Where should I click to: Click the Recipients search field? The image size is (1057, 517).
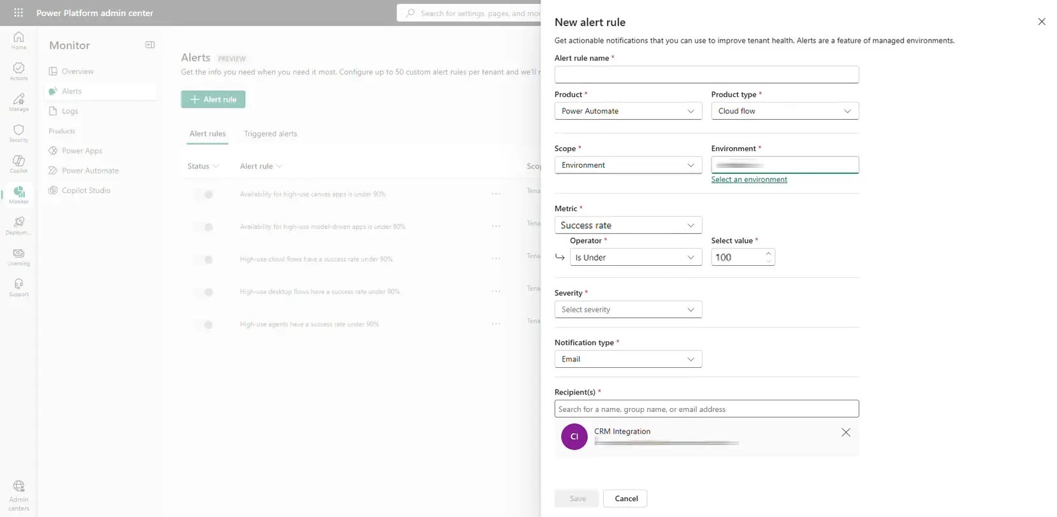pyautogui.click(x=706, y=409)
